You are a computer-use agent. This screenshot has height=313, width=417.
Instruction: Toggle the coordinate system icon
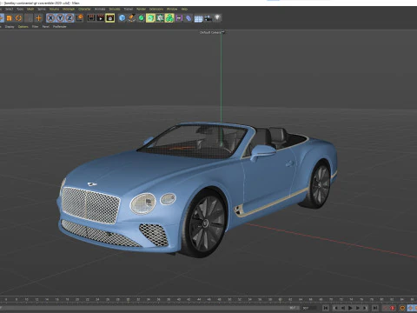tap(79, 18)
